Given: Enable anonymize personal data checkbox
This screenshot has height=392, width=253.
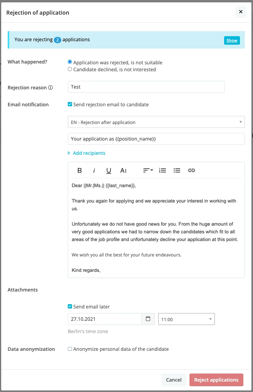Looking at the screenshot, I should click(x=70, y=349).
